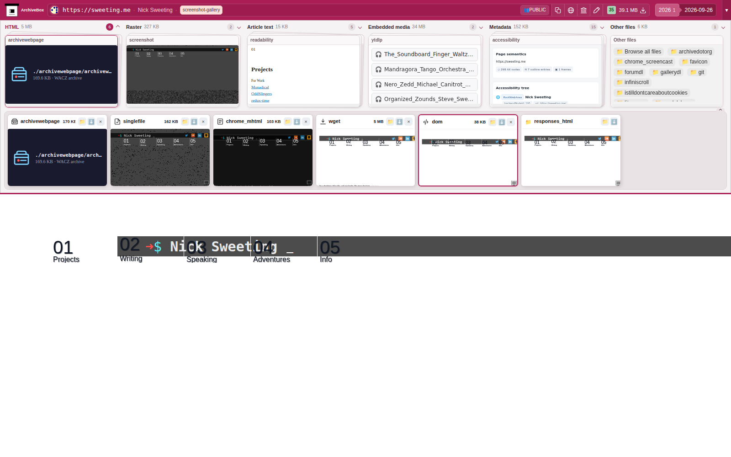Close the chrome_mhtml card
731x457 pixels.
pos(306,122)
